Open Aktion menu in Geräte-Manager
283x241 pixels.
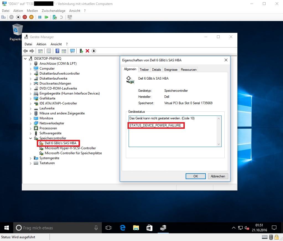(x=41, y=44)
